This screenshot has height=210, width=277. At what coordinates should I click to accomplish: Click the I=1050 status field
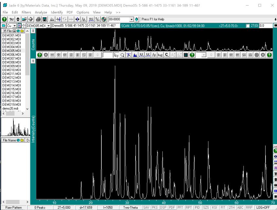click(108, 207)
